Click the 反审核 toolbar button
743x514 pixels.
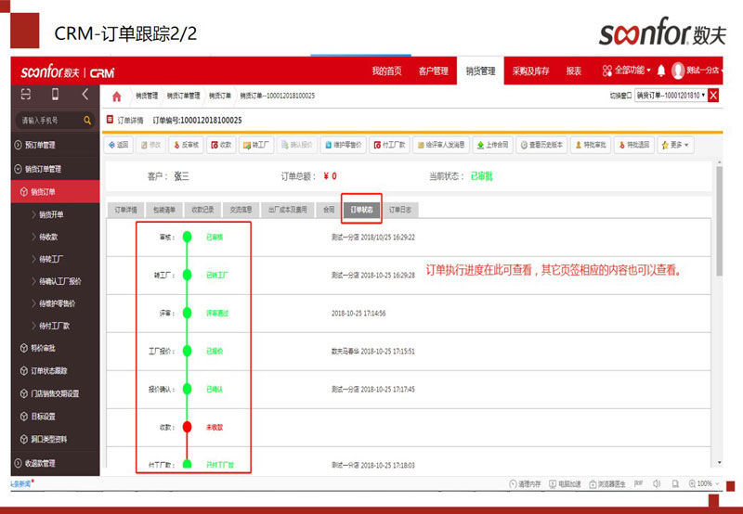click(186, 145)
